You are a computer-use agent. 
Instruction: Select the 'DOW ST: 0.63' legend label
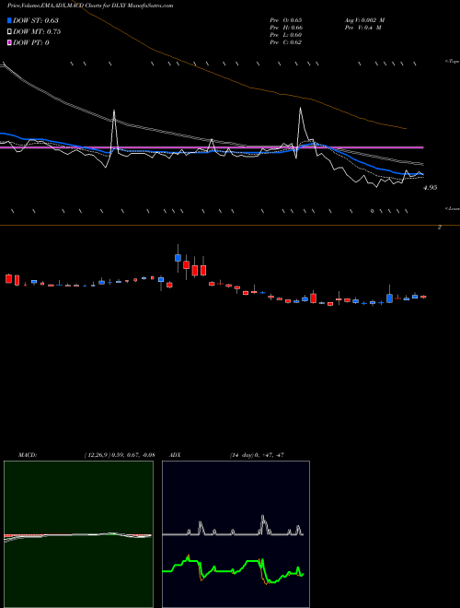point(36,20)
